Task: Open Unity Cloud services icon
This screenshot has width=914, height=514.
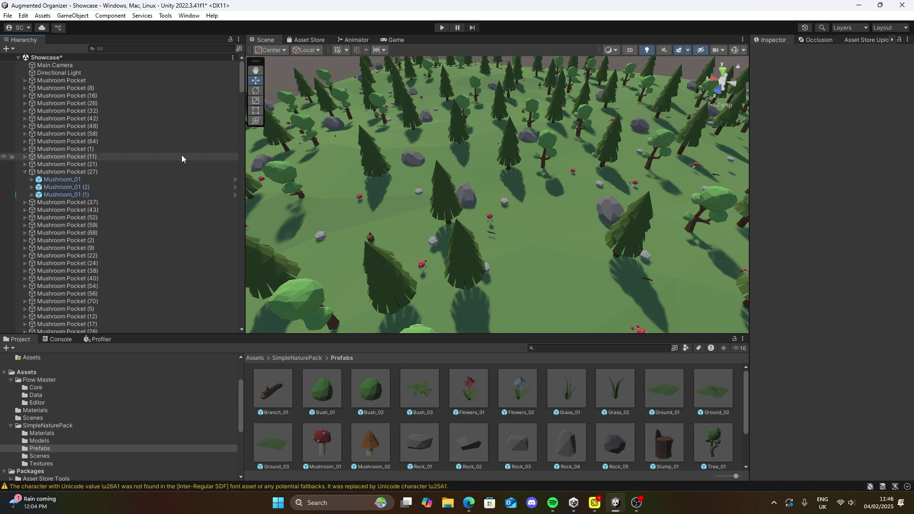Action: click(x=42, y=28)
